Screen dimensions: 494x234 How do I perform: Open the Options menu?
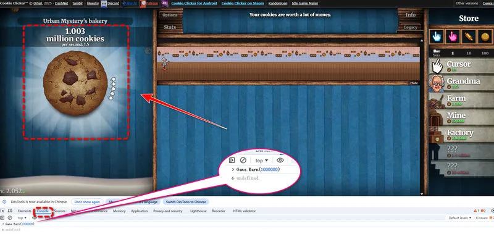[x=170, y=15]
